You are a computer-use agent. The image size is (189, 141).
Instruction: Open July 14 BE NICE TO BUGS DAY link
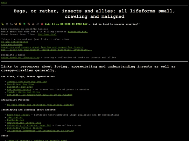point(66,24)
